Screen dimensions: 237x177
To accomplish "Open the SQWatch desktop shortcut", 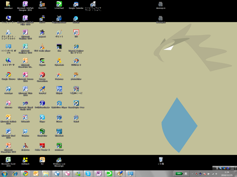I will point(25,161).
